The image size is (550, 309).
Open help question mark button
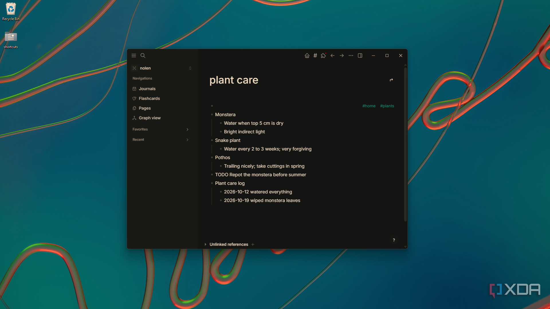pos(394,240)
